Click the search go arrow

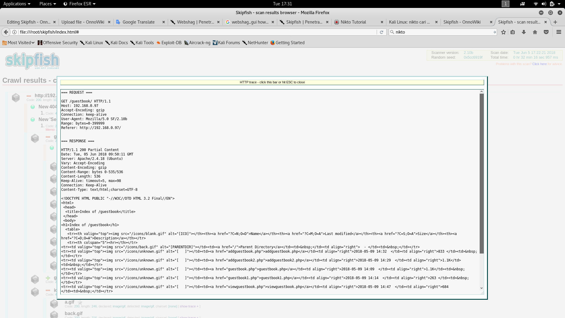(494, 32)
